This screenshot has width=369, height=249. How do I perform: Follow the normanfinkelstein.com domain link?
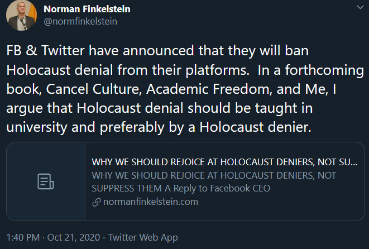click(151, 202)
